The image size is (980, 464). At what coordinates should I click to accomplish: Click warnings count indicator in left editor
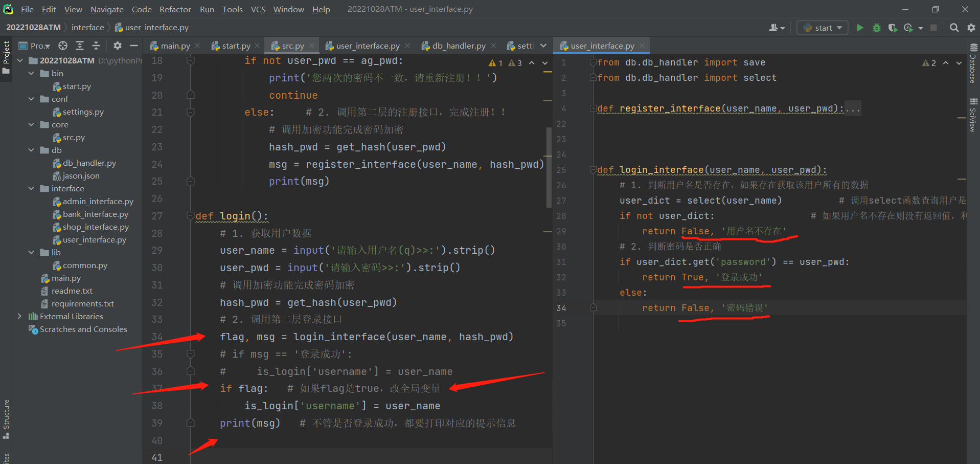click(x=505, y=63)
